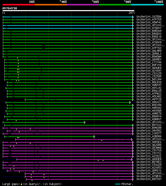
Task: Select hit label UniRef100_A7PW22
Action: pyautogui.click(x=149, y=94)
